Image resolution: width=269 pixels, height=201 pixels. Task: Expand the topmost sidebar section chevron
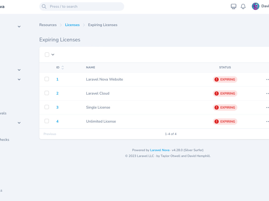(19, 27)
